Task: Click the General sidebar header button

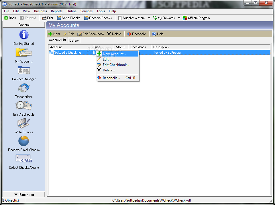Action: click(24, 25)
